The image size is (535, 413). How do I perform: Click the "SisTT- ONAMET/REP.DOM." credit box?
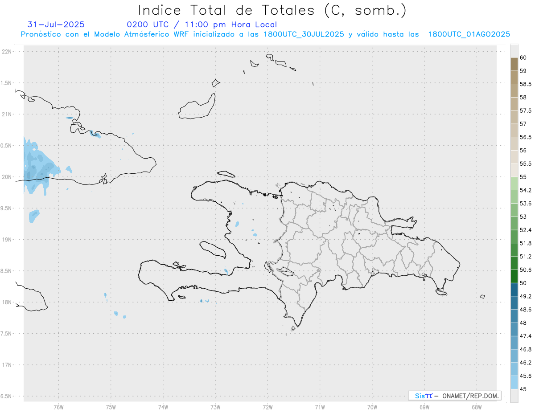454,396
